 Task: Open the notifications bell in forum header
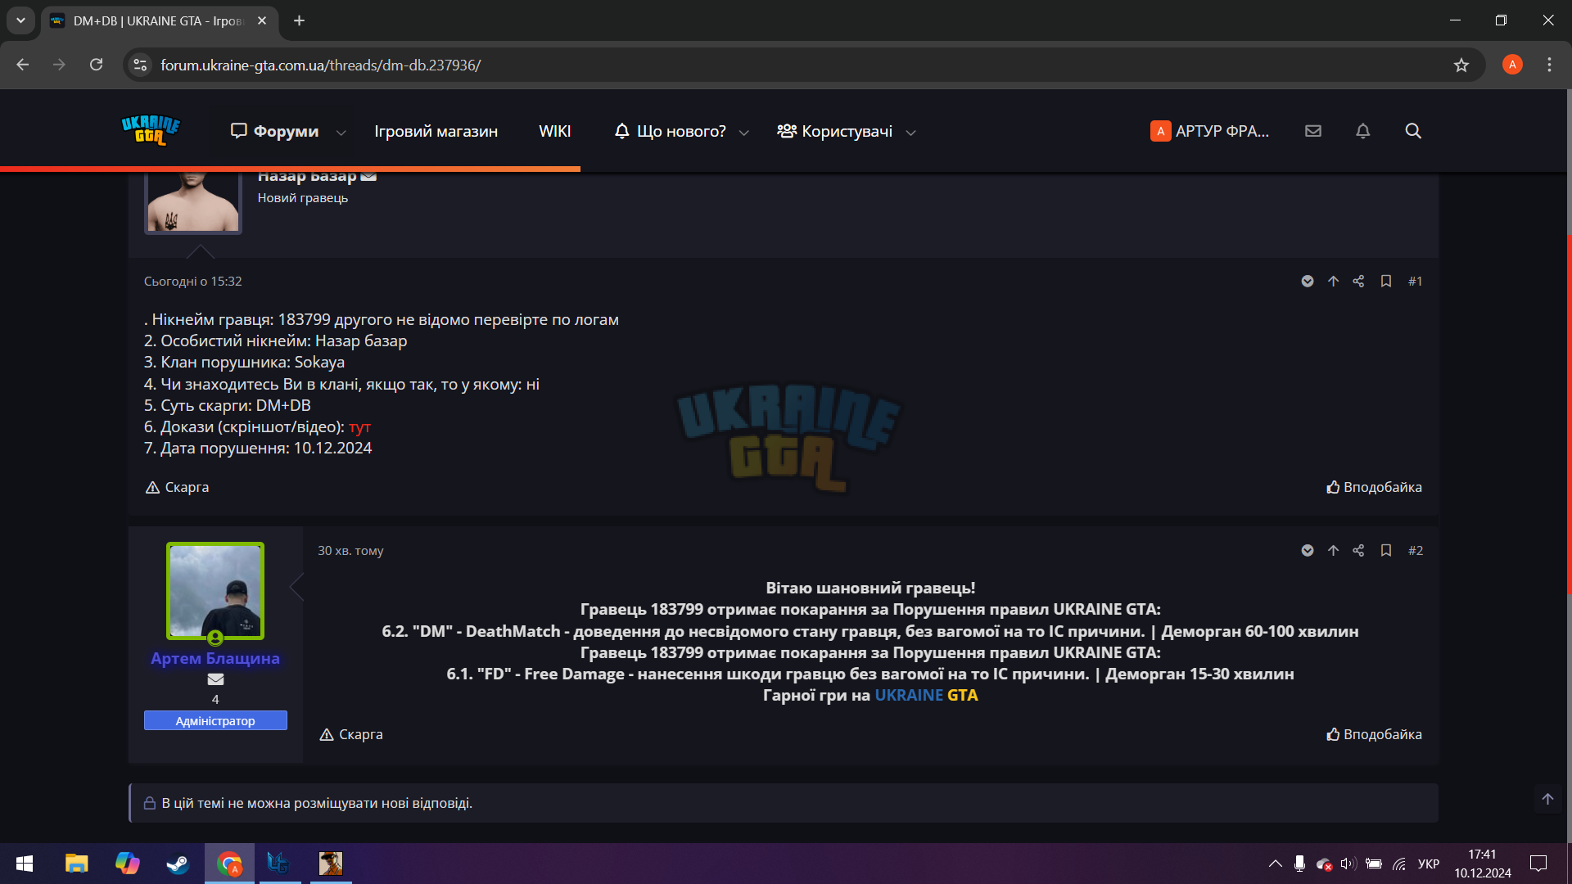coord(1362,131)
